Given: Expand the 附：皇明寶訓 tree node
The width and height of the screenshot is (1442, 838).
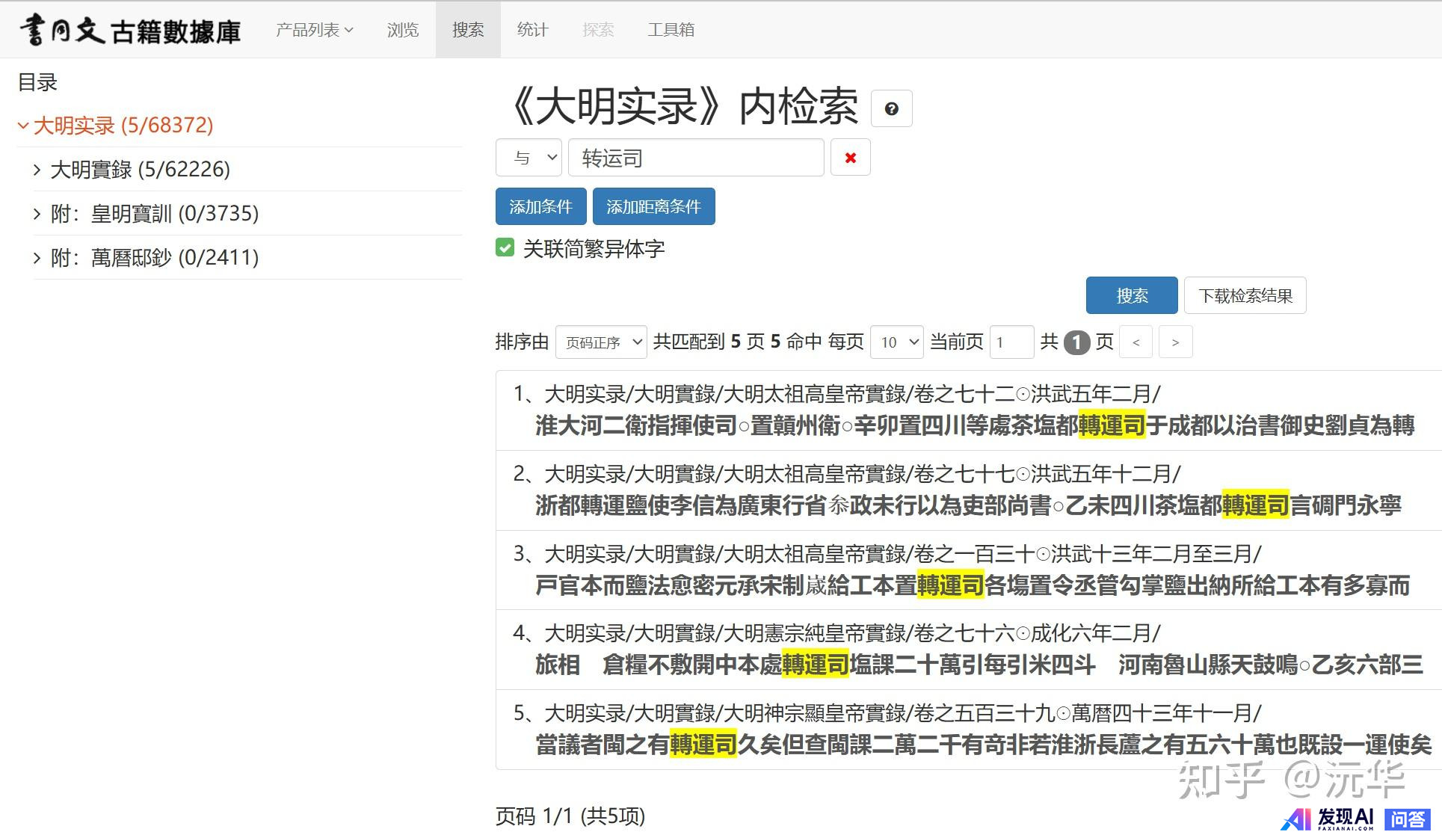Looking at the screenshot, I should [x=37, y=214].
